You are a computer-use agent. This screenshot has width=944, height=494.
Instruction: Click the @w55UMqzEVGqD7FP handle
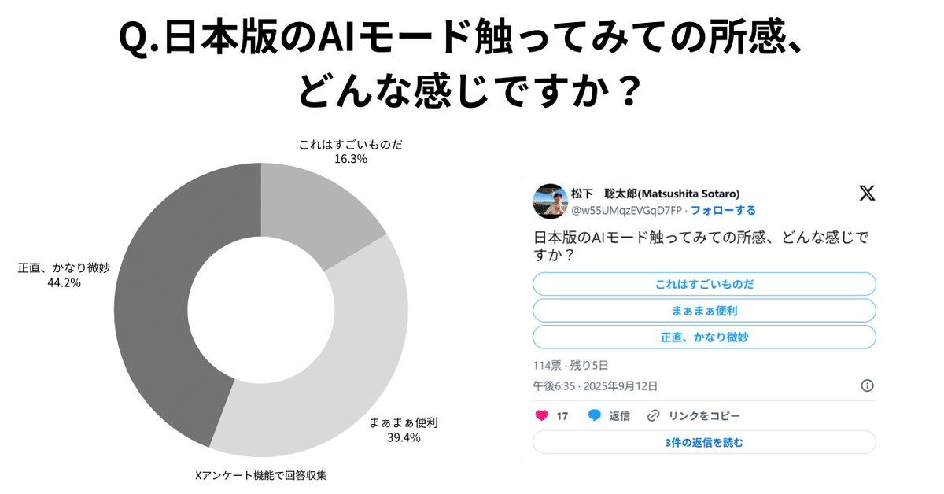[627, 210]
